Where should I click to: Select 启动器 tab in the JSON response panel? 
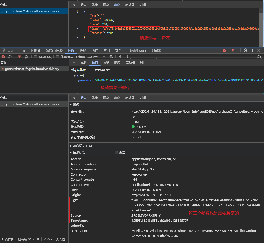pyautogui.click(x=130, y=5)
